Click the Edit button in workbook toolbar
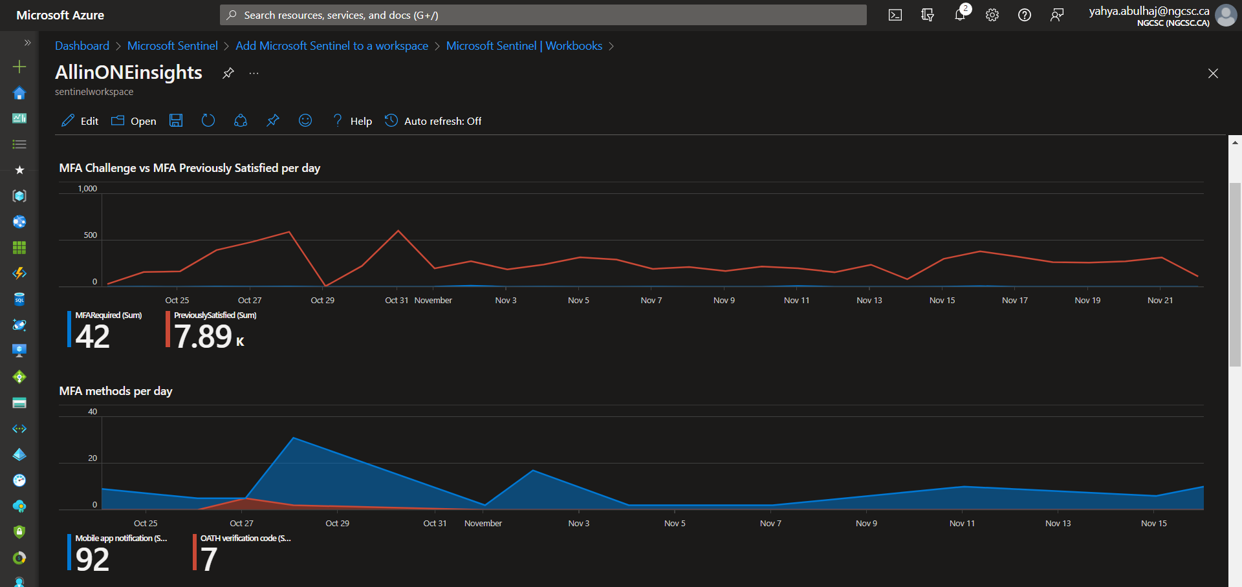The width and height of the screenshot is (1242, 587). coord(80,121)
